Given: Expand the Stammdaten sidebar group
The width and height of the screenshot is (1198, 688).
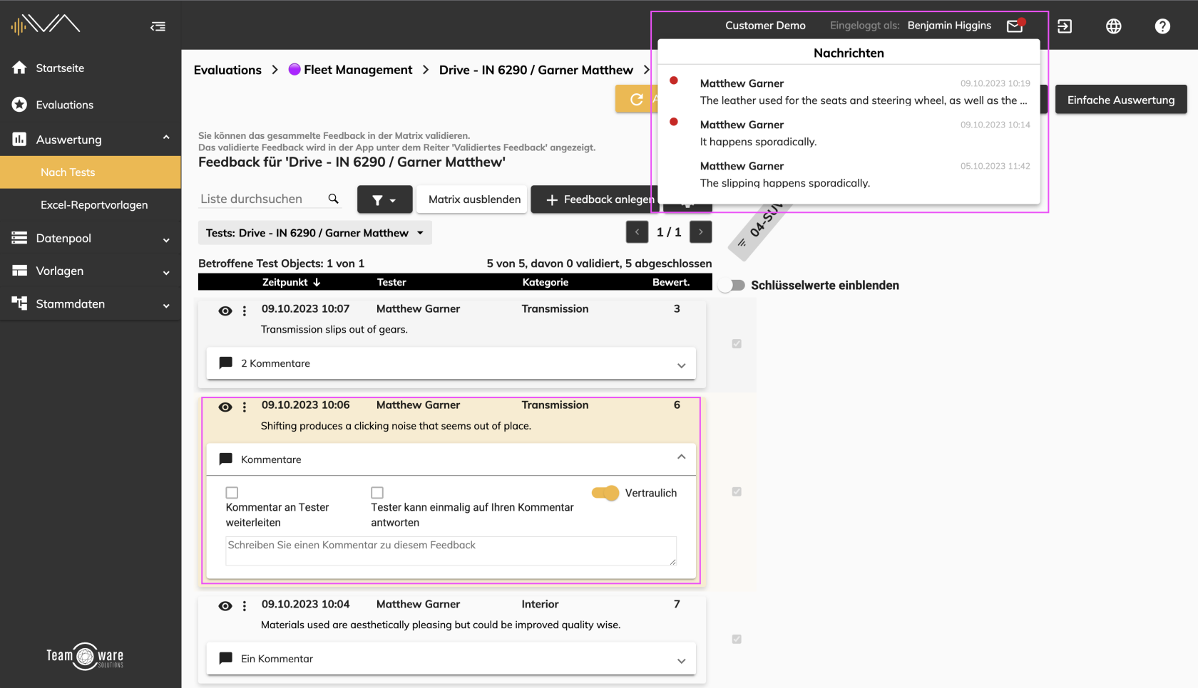Looking at the screenshot, I should (x=166, y=306).
